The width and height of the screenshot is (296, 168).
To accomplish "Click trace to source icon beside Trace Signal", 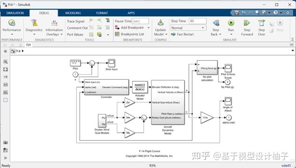I will point(91,20).
